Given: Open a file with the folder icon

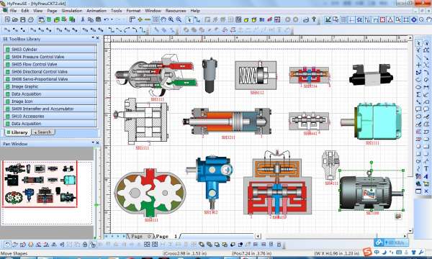Looking at the screenshot, I should [x=15, y=19].
